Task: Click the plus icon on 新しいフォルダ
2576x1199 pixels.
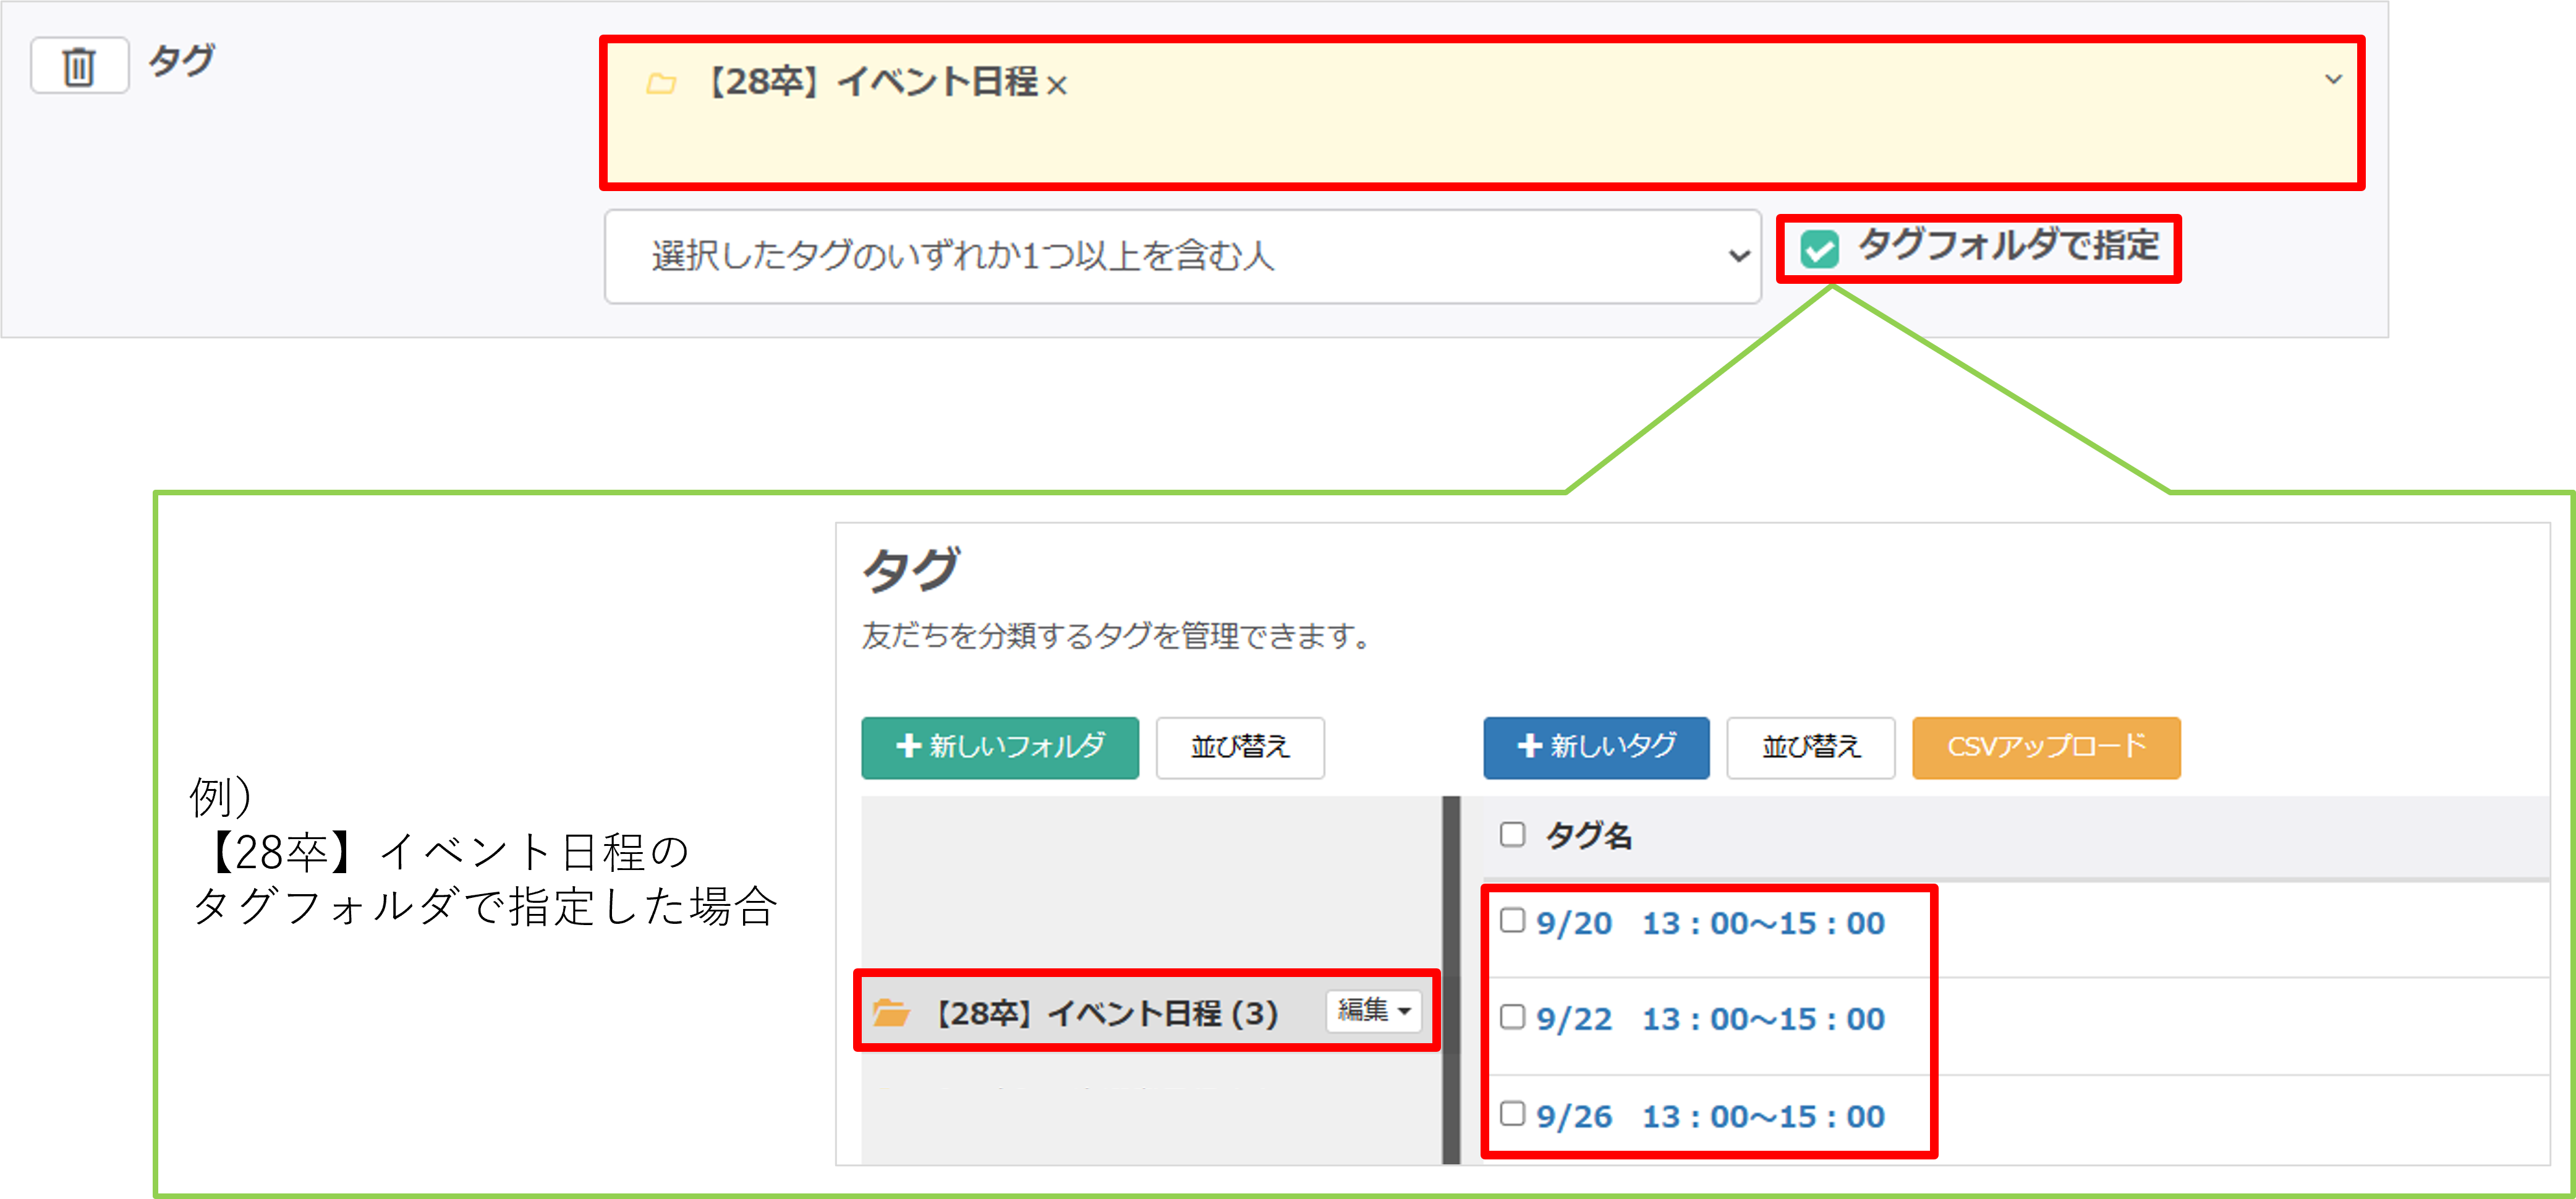Action: (x=908, y=746)
